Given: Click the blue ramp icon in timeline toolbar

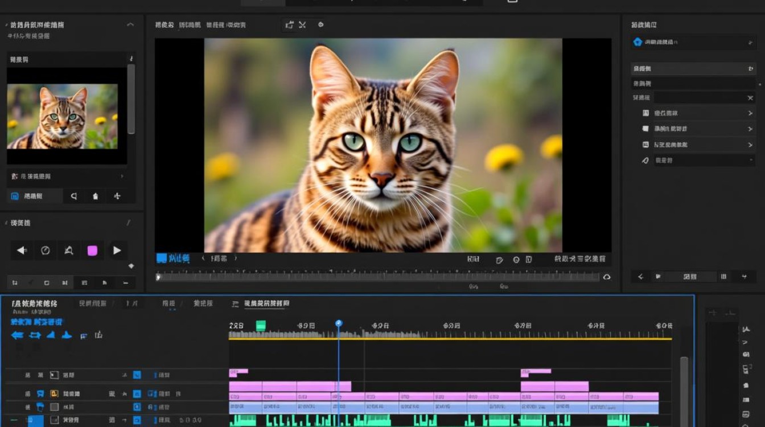Looking at the screenshot, I should tap(51, 335).
